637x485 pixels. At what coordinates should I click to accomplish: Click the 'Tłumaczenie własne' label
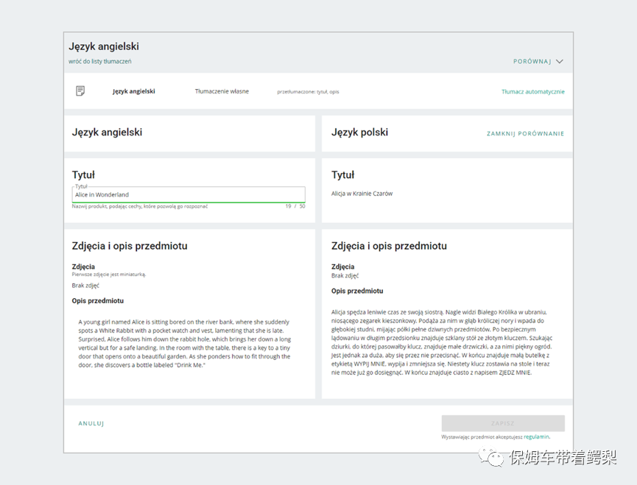point(222,91)
